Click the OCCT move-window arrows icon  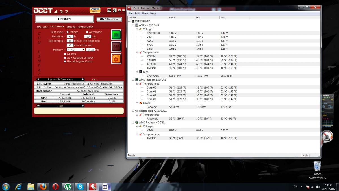pos(115,10)
